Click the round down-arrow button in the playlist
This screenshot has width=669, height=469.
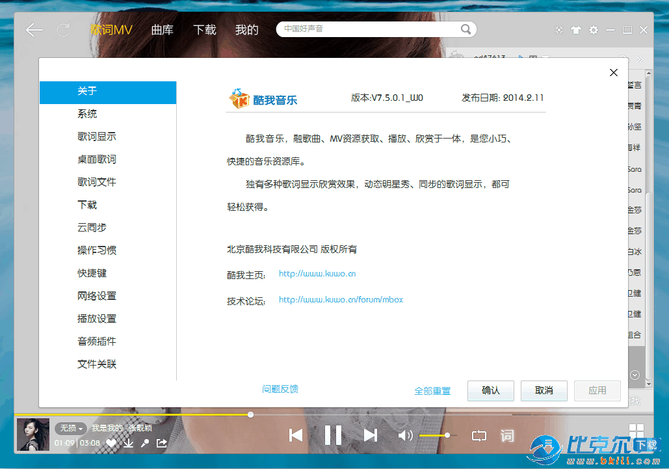[x=635, y=375]
